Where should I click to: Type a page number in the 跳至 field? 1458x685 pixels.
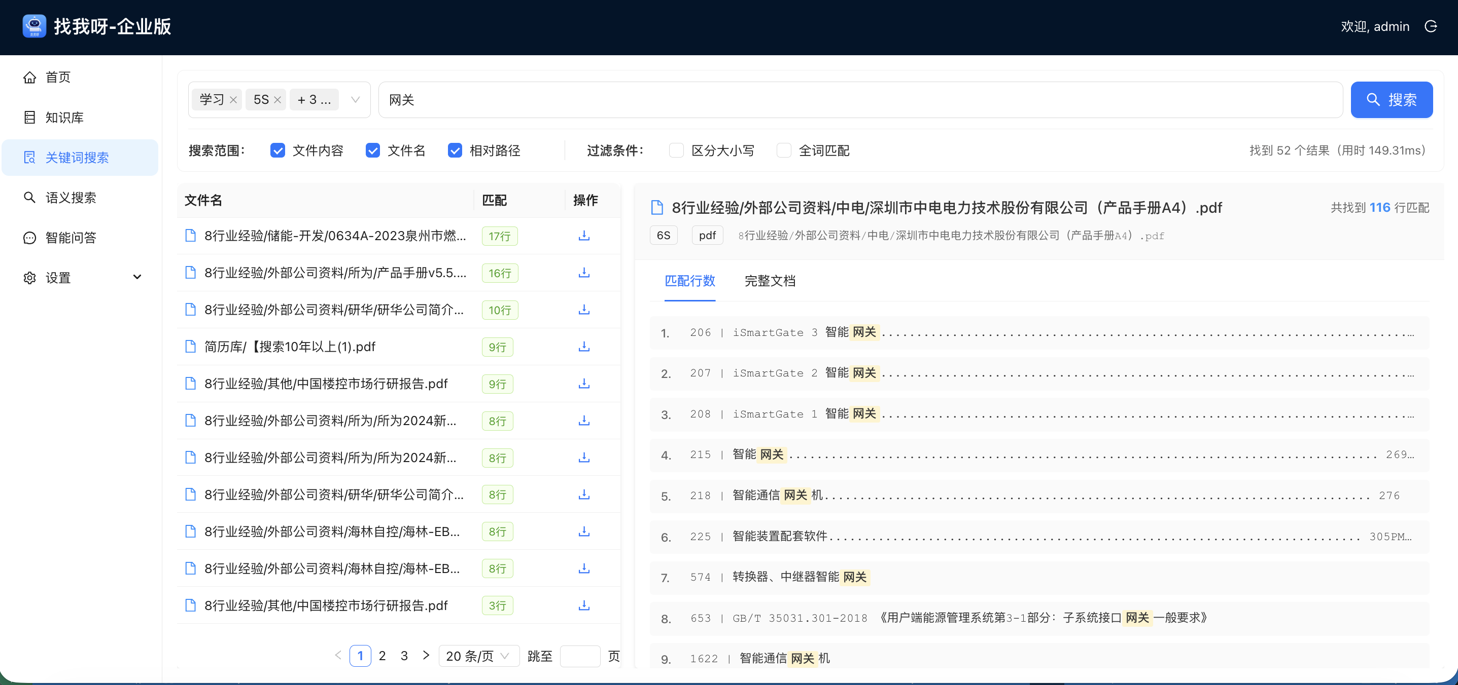pyautogui.click(x=580, y=656)
